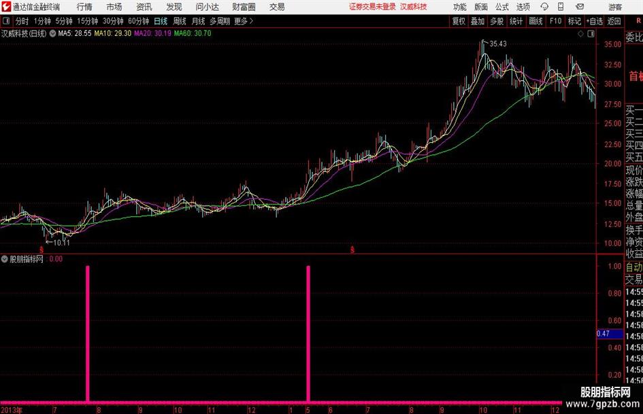Click the mobile phone icon
Screen dimensions: 643x414
[x=561, y=7]
